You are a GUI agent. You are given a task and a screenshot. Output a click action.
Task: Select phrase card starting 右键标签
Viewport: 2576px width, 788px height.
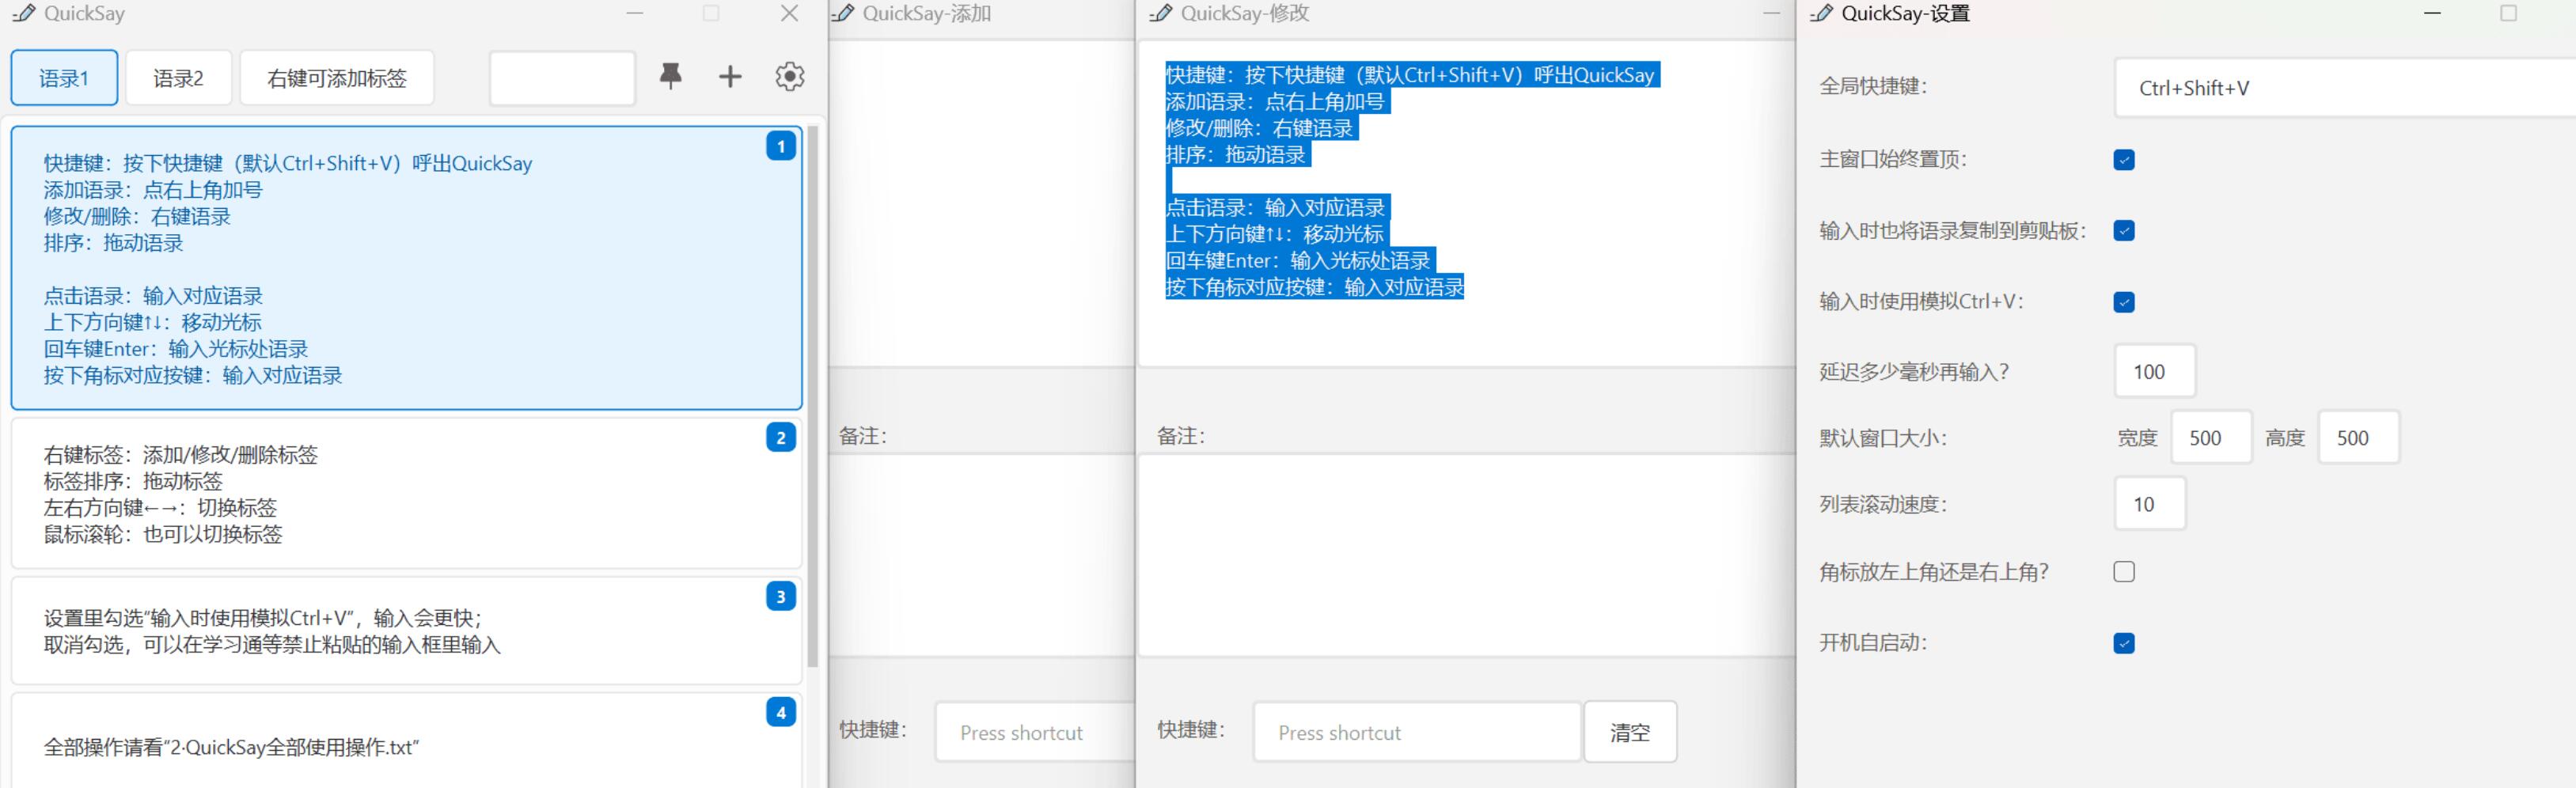(406, 494)
